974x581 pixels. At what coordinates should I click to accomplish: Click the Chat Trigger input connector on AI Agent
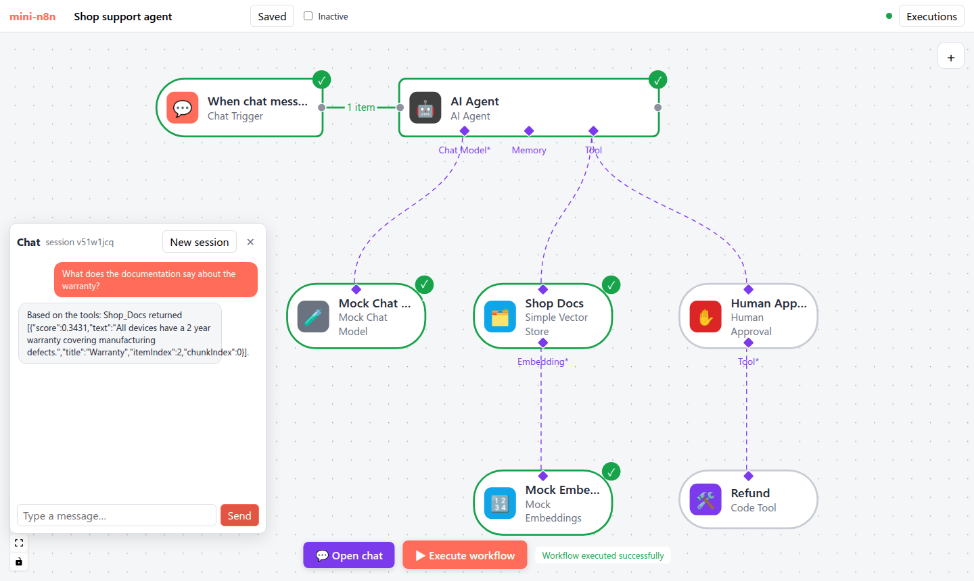400,107
